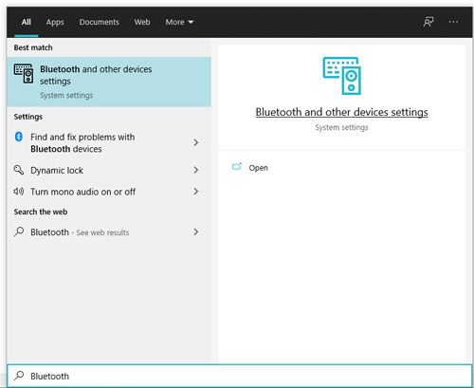Switch to the Web tab

[x=142, y=22]
